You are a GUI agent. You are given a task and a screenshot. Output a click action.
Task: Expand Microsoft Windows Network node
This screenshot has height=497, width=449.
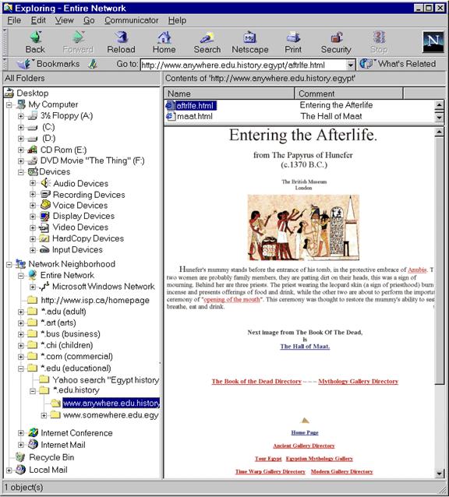(33, 287)
